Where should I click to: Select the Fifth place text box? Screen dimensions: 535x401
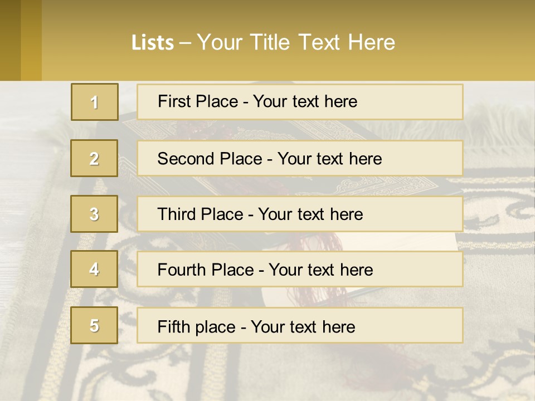[300, 325]
